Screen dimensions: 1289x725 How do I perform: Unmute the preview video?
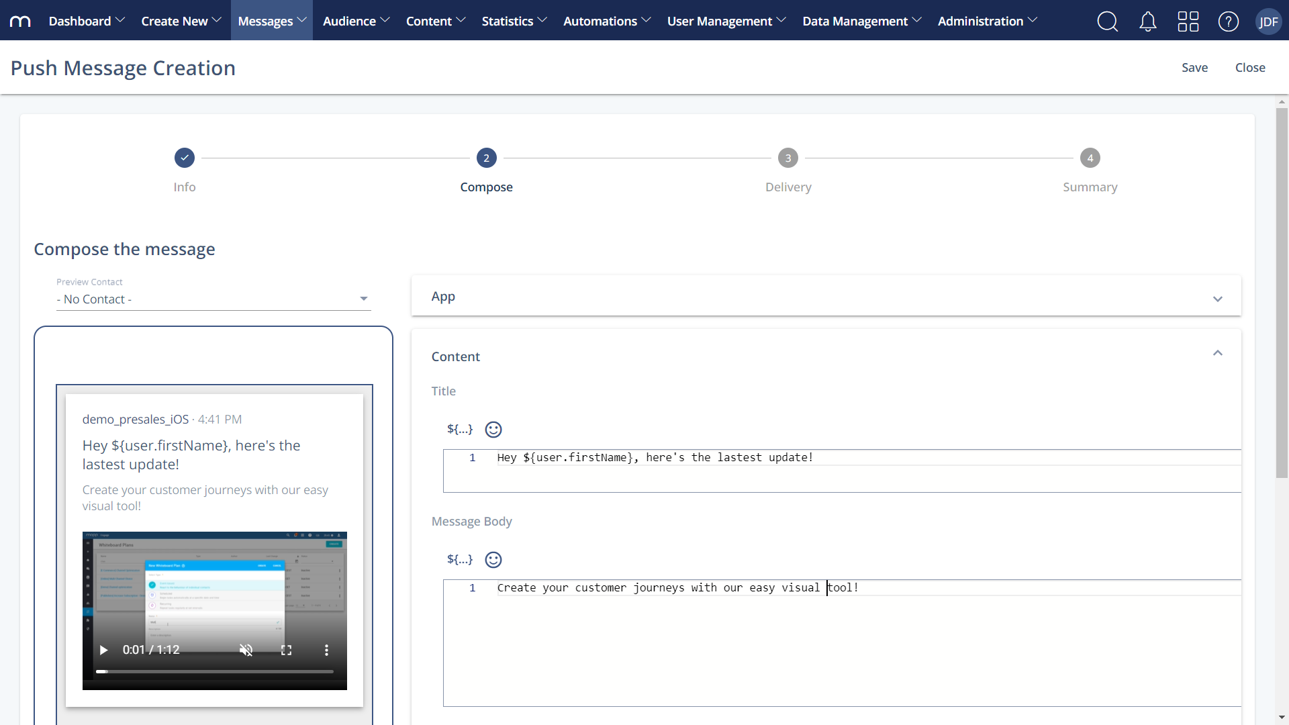coord(246,650)
